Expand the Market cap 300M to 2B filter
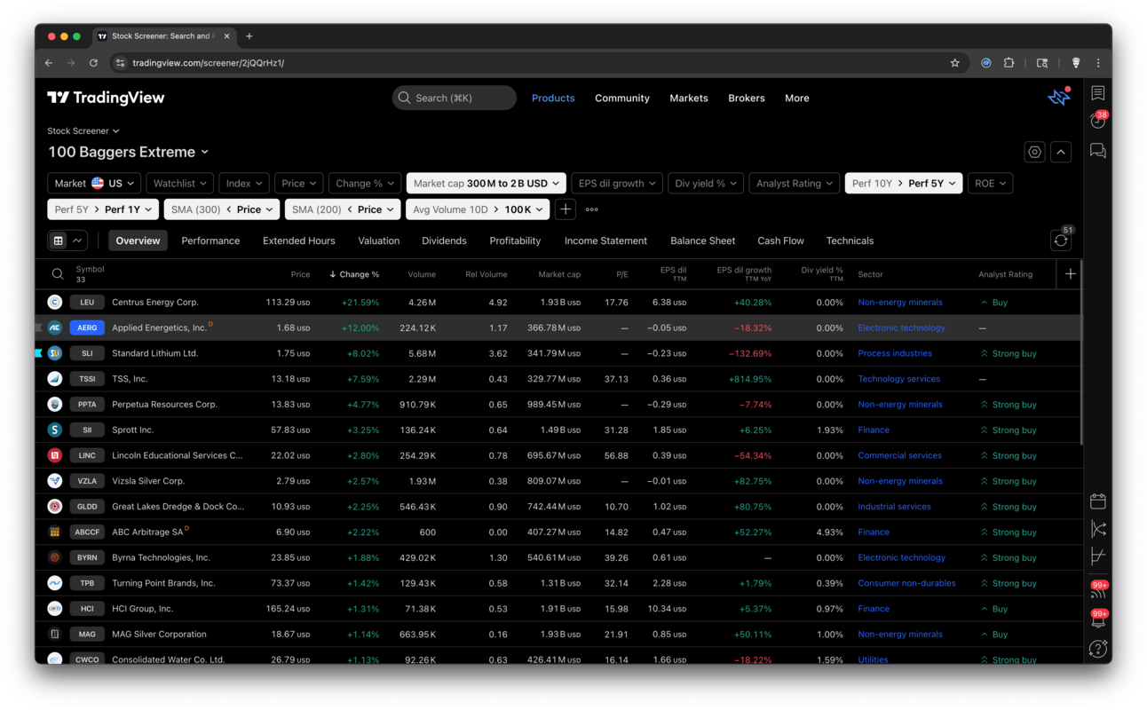The image size is (1147, 710). pos(486,184)
